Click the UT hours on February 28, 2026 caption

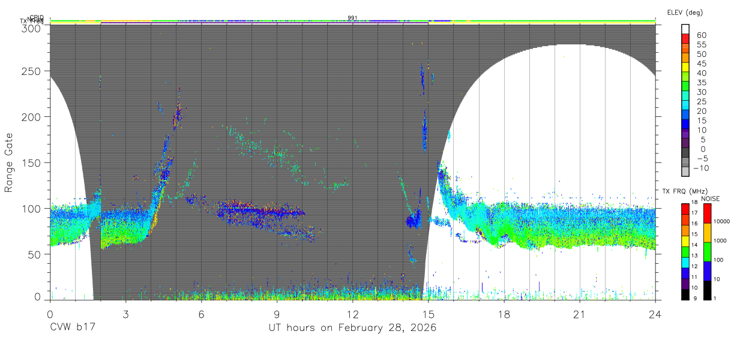(x=352, y=329)
